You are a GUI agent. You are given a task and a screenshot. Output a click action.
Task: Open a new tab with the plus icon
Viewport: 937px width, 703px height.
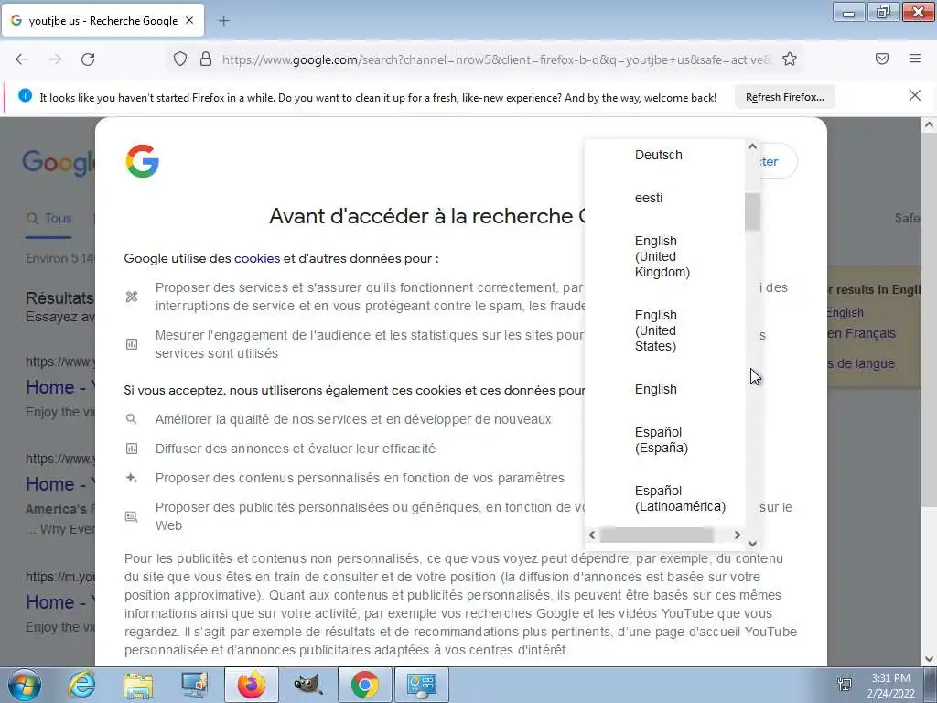click(223, 21)
